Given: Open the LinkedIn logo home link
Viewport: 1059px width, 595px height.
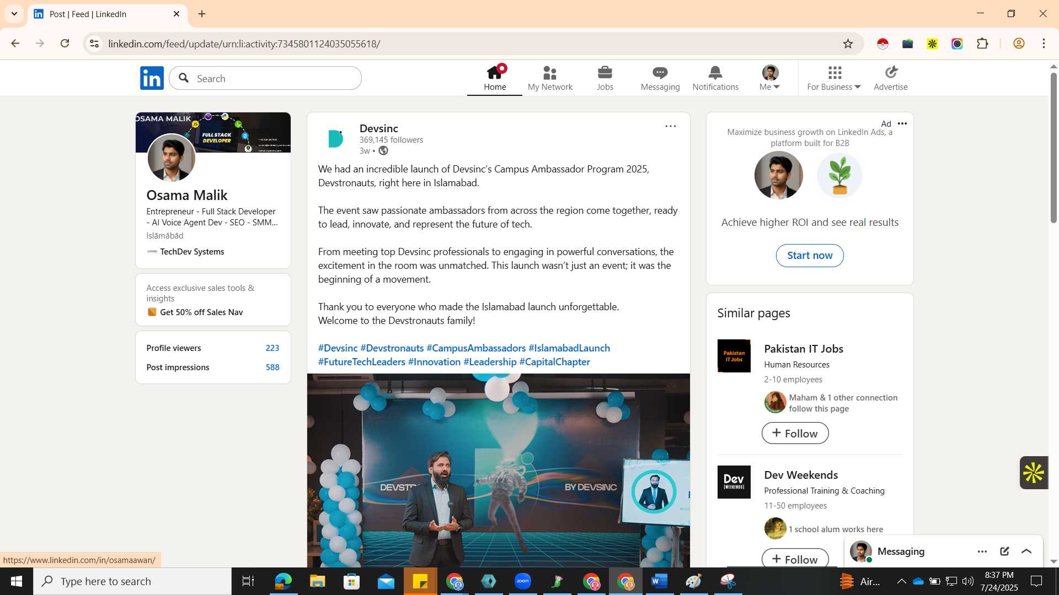Looking at the screenshot, I should pos(152,78).
